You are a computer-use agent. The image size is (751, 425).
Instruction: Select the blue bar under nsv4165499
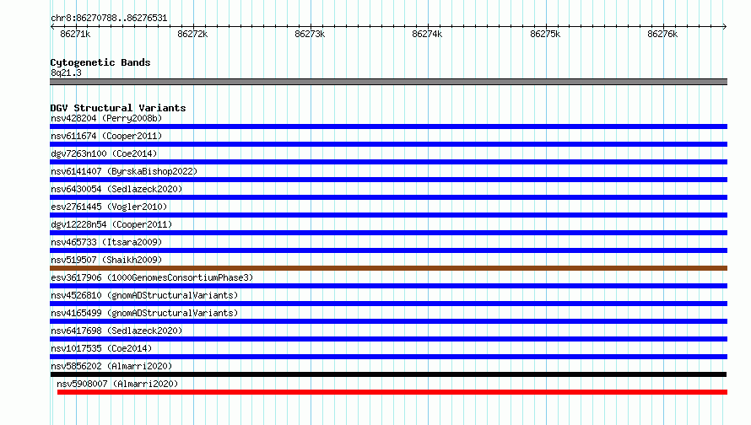388,321
